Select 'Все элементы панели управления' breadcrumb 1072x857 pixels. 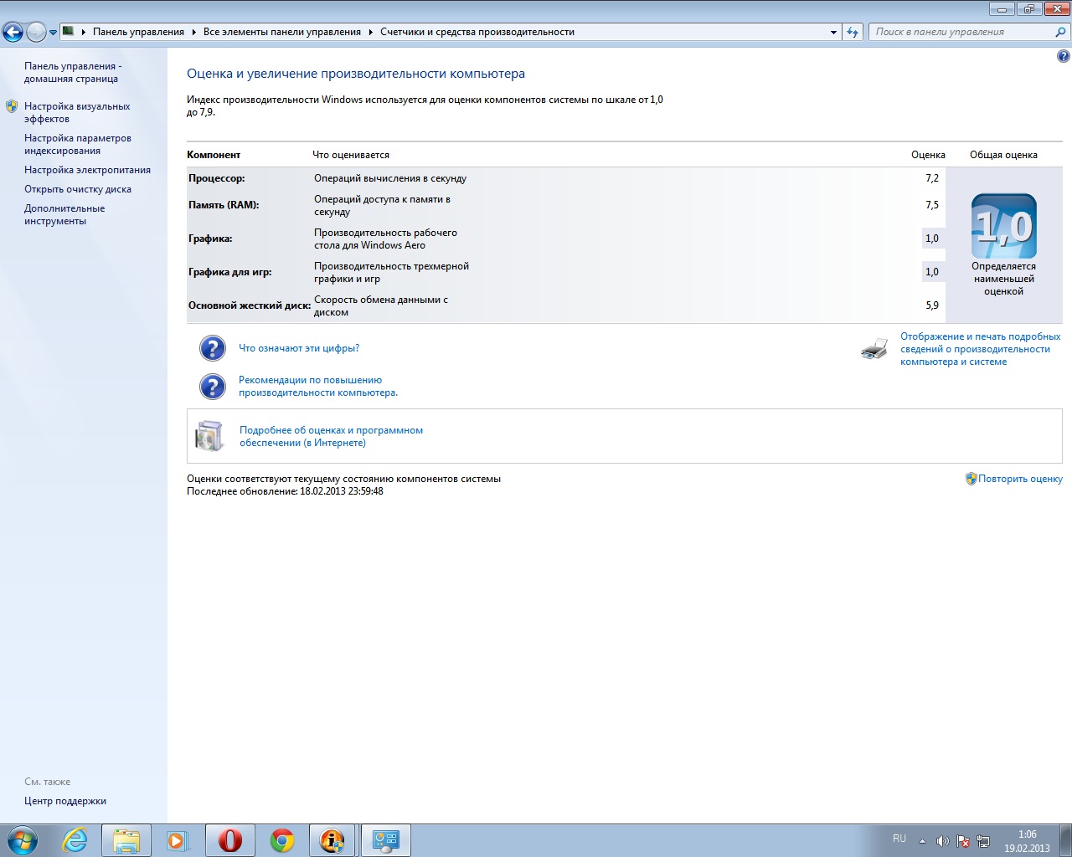[x=281, y=32]
